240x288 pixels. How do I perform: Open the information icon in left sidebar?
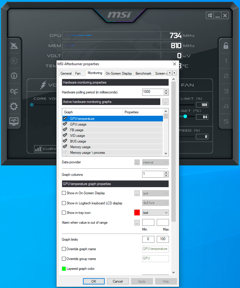(14, 76)
